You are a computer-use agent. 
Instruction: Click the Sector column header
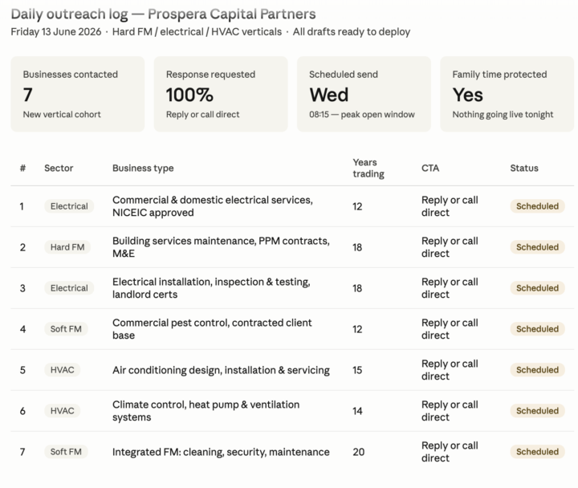pyautogui.click(x=59, y=168)
